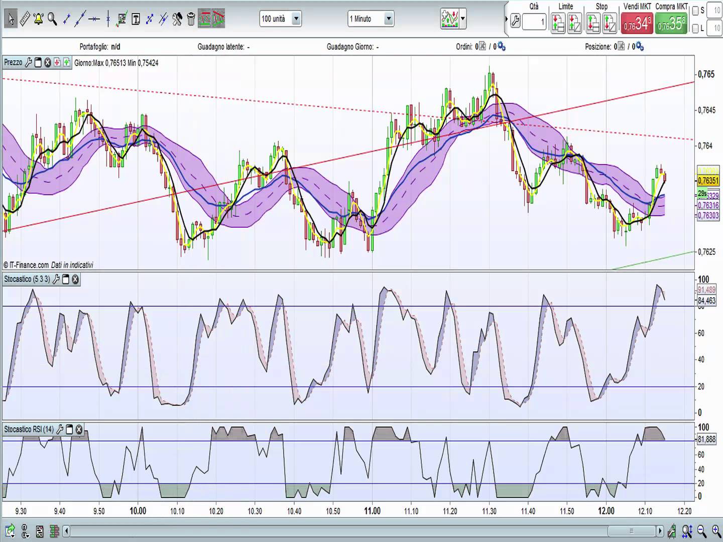Zoom out using bottom-right minus magnifier
Viewport: 723px width, 542px height.
702,530
